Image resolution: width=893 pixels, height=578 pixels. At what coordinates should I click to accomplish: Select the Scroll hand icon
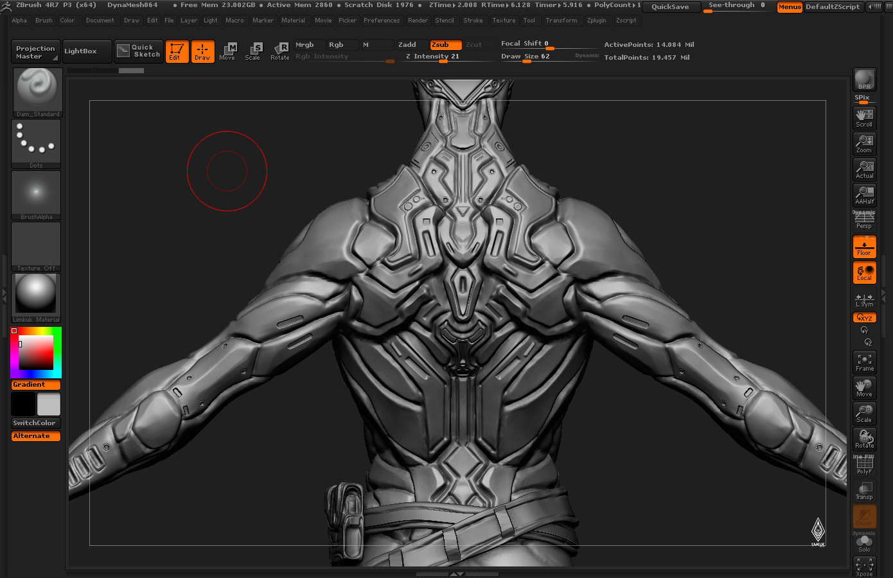click(864, 118)
